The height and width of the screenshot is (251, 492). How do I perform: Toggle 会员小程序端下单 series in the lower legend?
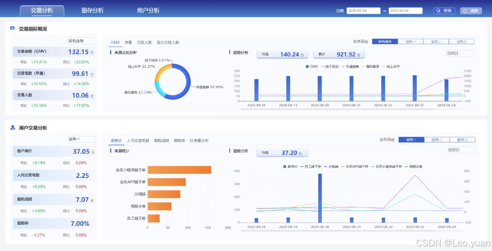(387, 166)
